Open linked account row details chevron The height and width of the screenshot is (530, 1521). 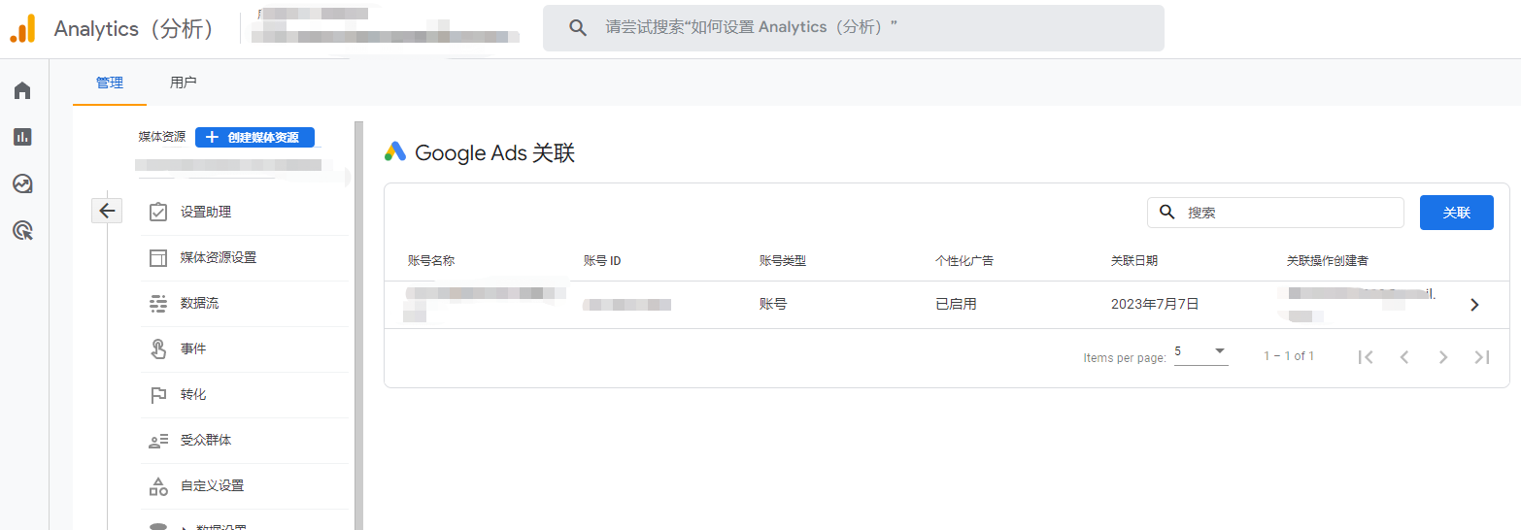(1474, 305)
